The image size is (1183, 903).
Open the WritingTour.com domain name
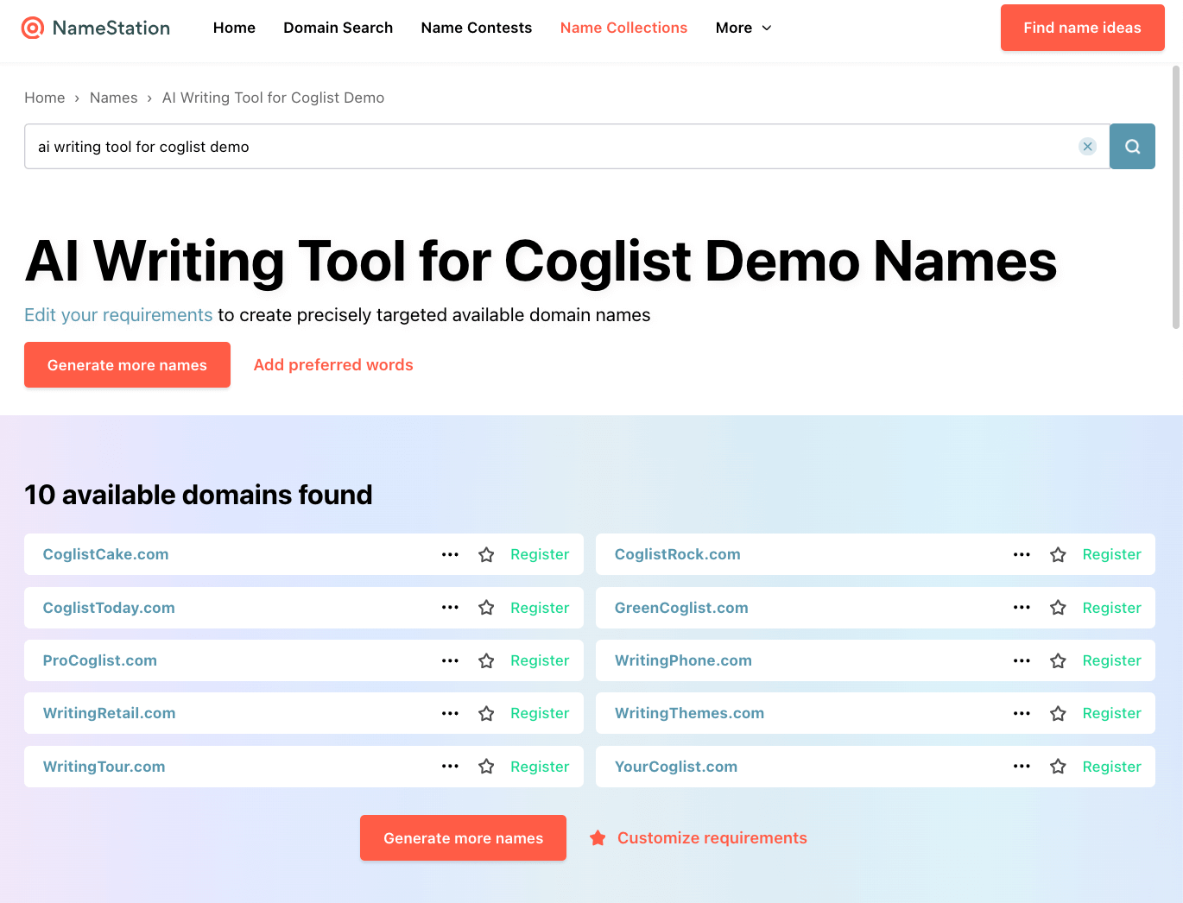pos(104,767)
